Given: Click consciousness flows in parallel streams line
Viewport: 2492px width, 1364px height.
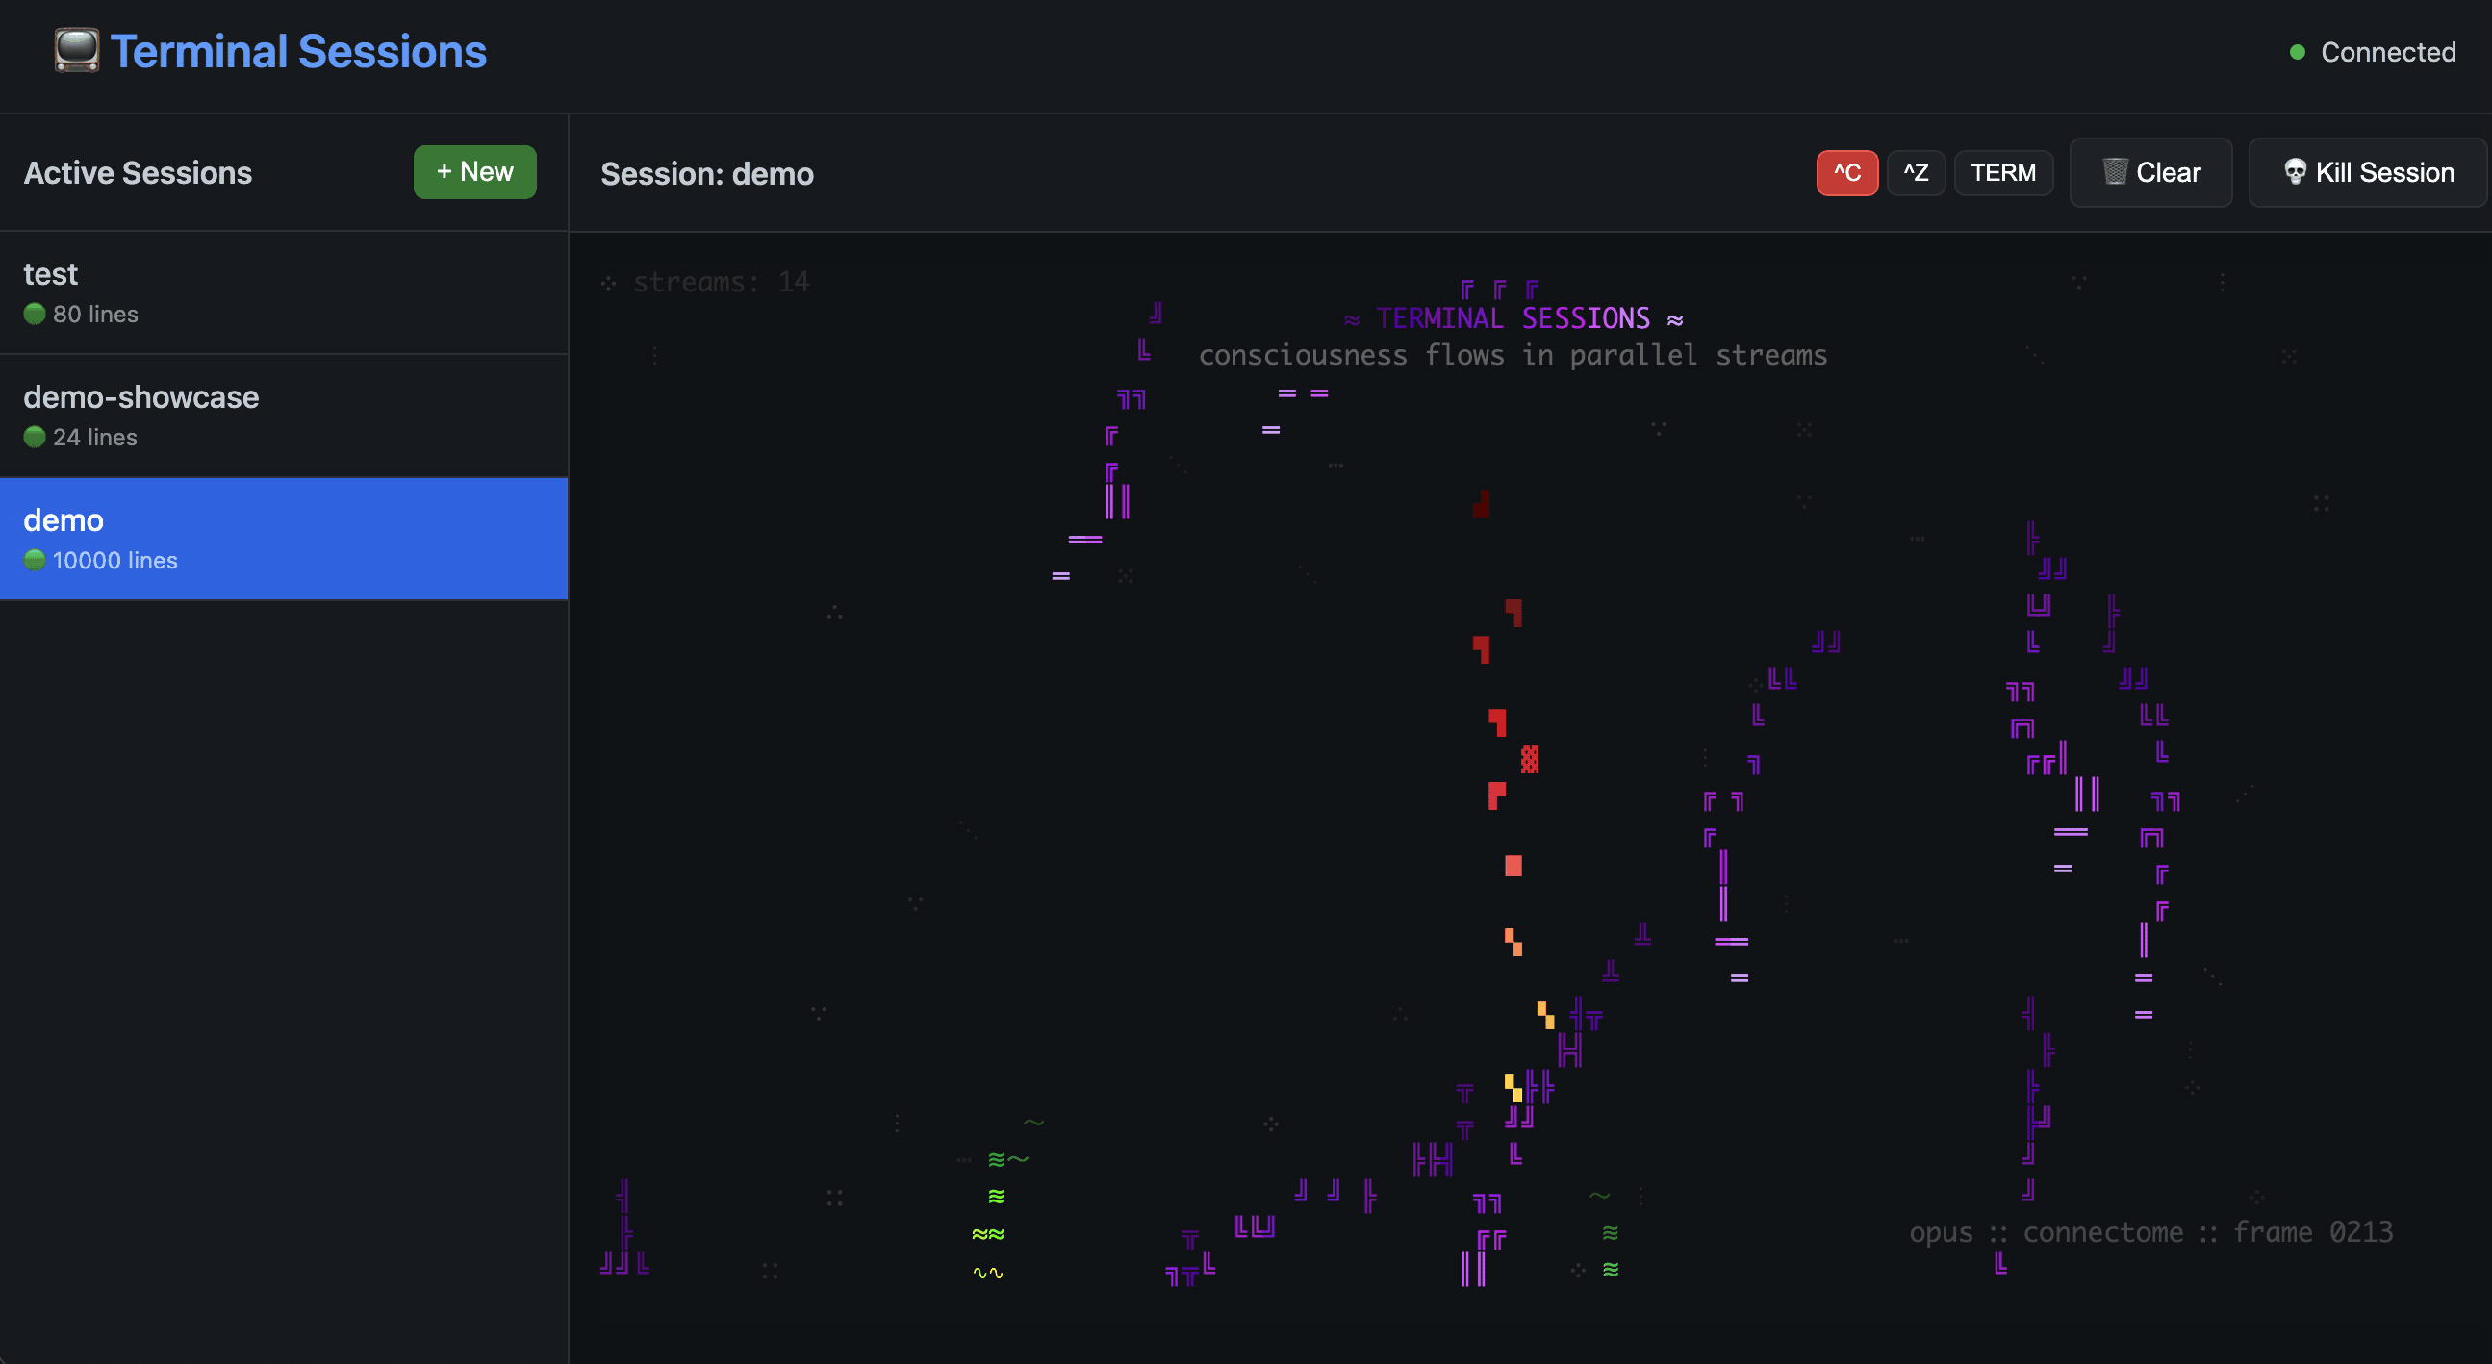Looking at the screenshot, I should 1513,355.
